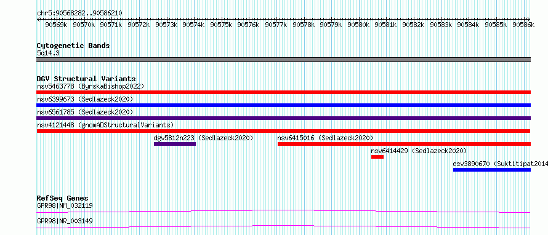Open variant nsv6415016 (Sedlazeck2020) label
The image size is (548, 235).
click(325, 138)
